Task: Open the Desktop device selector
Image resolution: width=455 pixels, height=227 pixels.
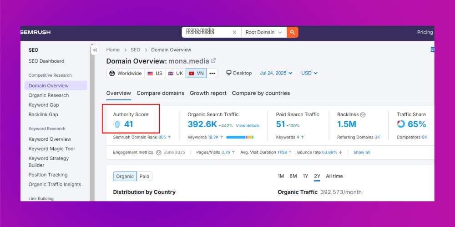Action: click(x=239, y=73)
